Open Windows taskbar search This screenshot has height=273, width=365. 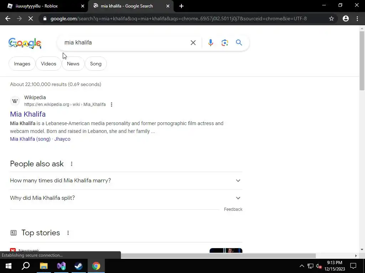[x=26, y=266]
